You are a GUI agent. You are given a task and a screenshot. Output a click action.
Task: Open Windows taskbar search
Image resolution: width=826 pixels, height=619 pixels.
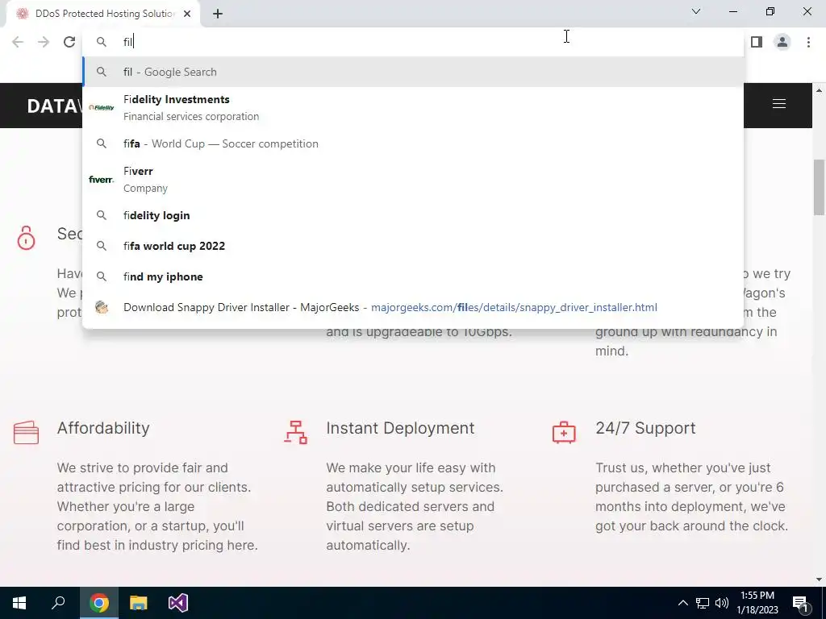point(58,603)
